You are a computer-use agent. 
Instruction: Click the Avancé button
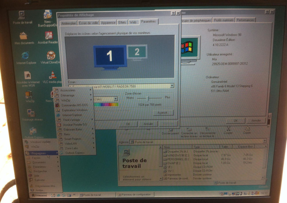(163, 113)
